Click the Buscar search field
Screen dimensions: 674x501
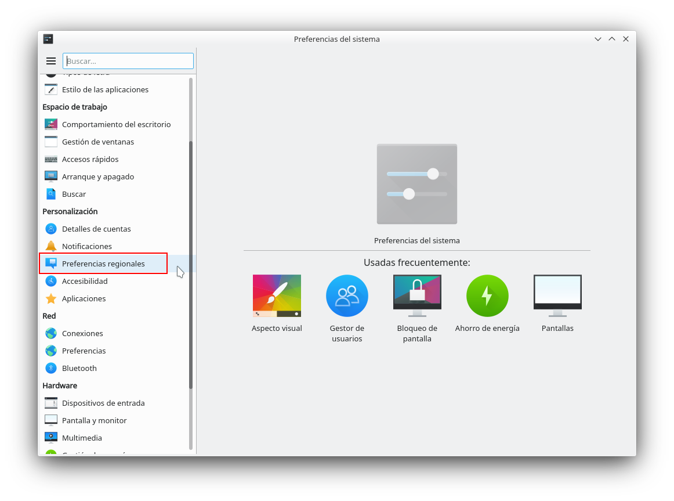[x=128, y=61]
